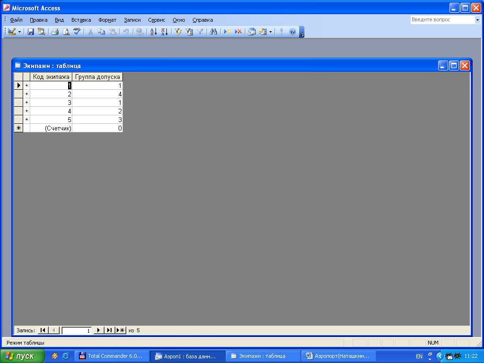The height and width of the screenshot is (363, 484).
Task: Go to last record navigation button
Action: pyautogui.click(x=109, y=330)
